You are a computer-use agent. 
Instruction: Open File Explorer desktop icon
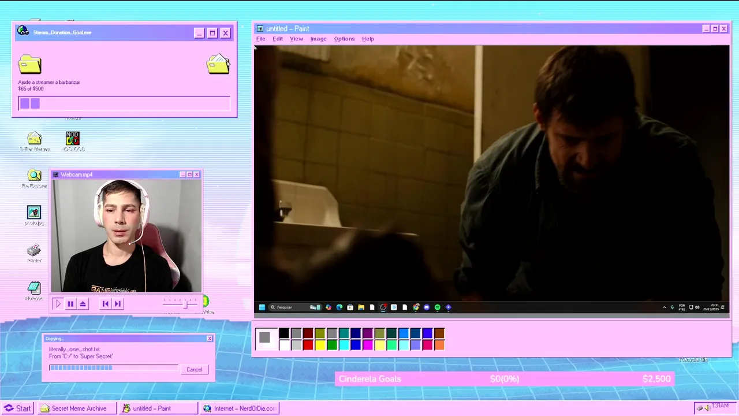(34, 179)
